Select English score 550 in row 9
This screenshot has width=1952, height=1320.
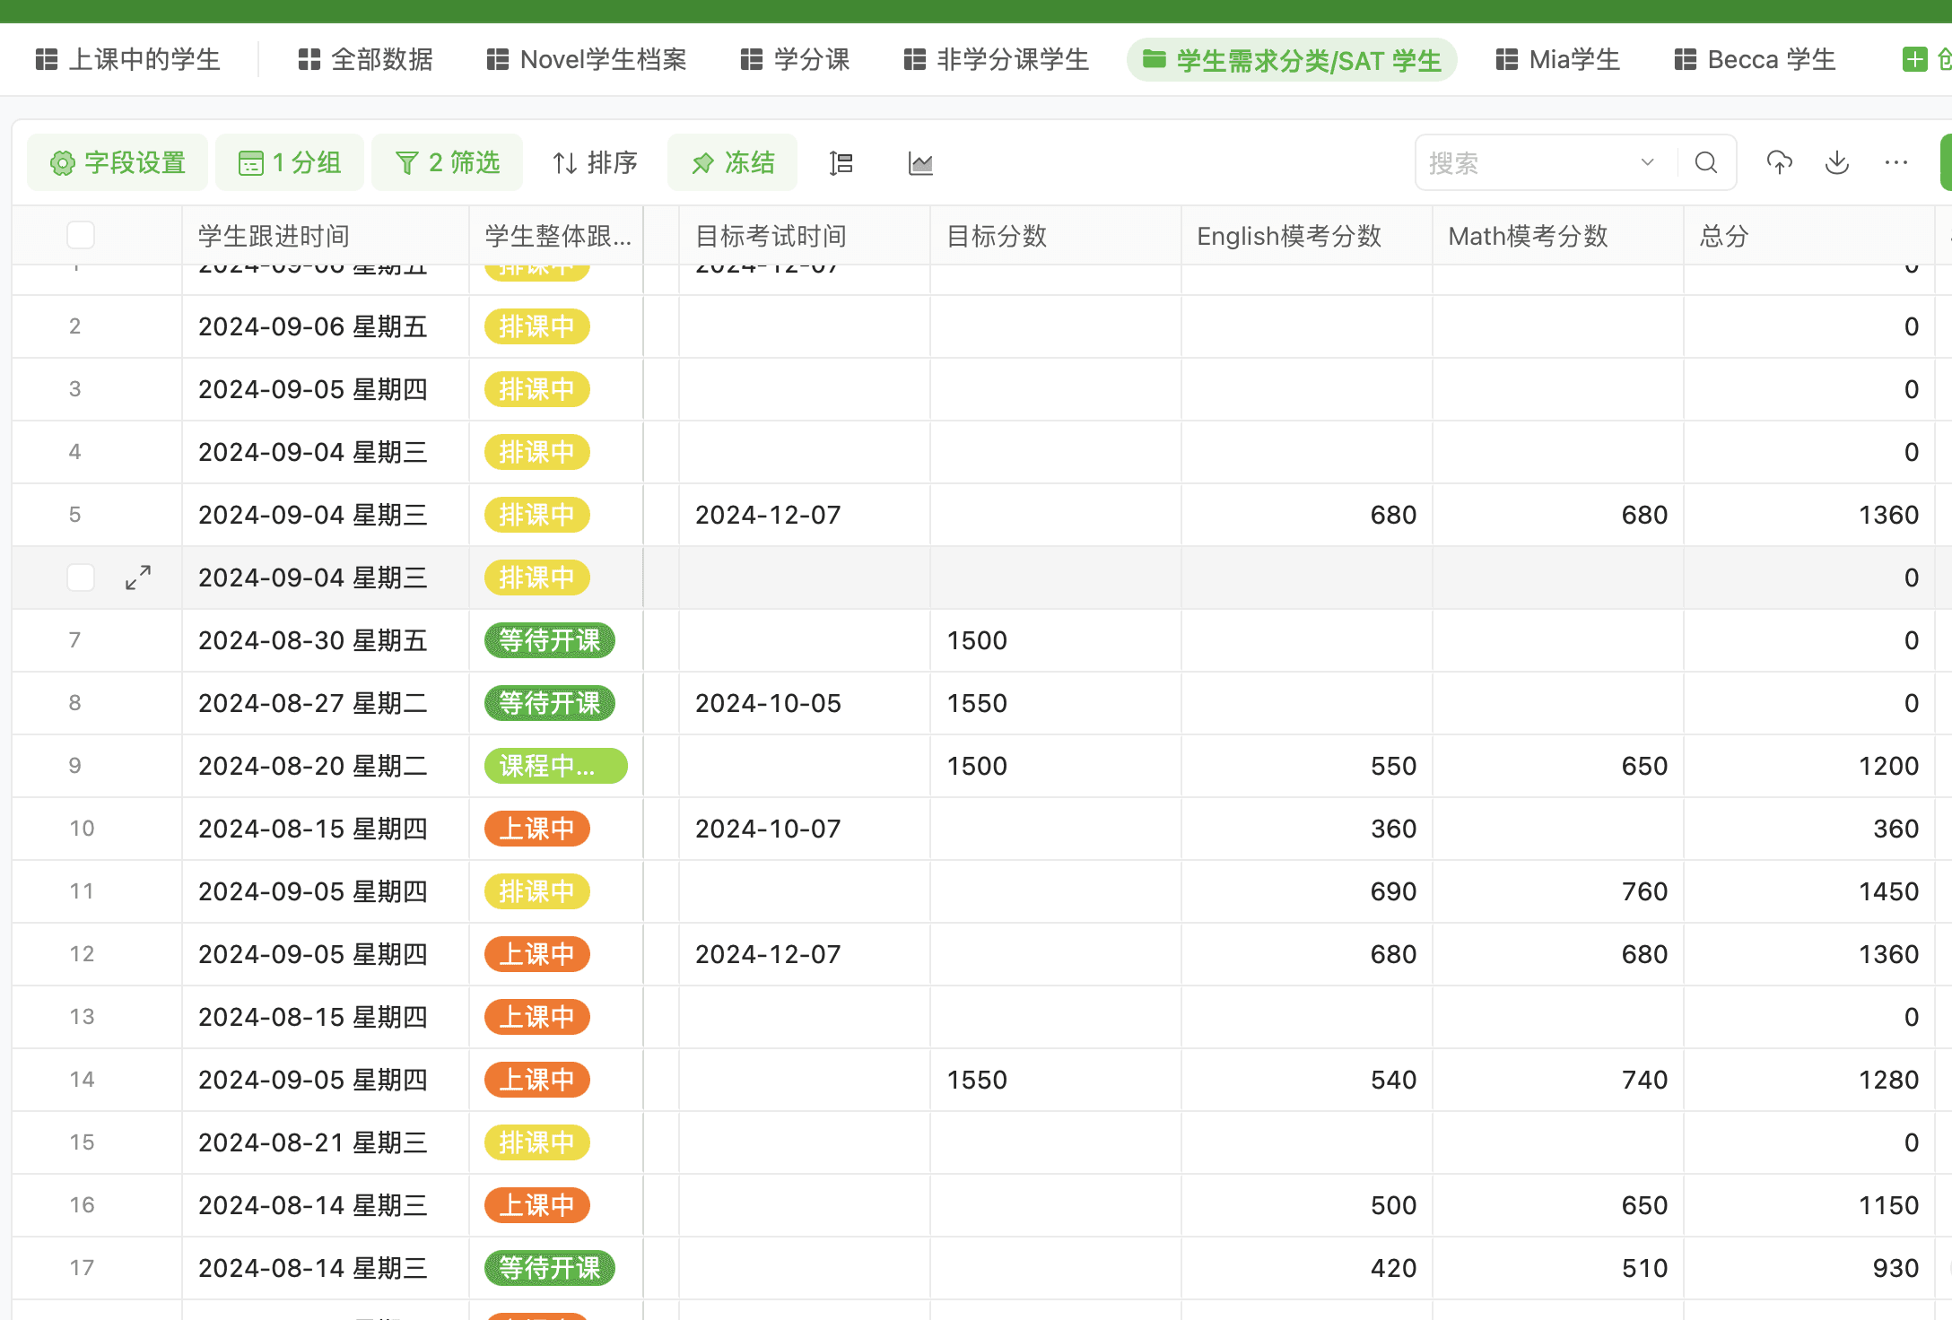[x=1393, y=766]
